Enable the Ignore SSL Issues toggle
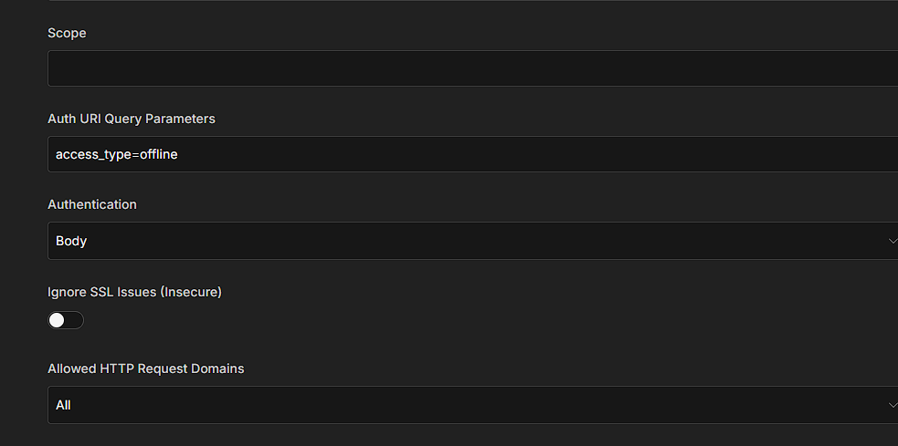The height and width of the screenshot is (446, 898). point(66,320)
